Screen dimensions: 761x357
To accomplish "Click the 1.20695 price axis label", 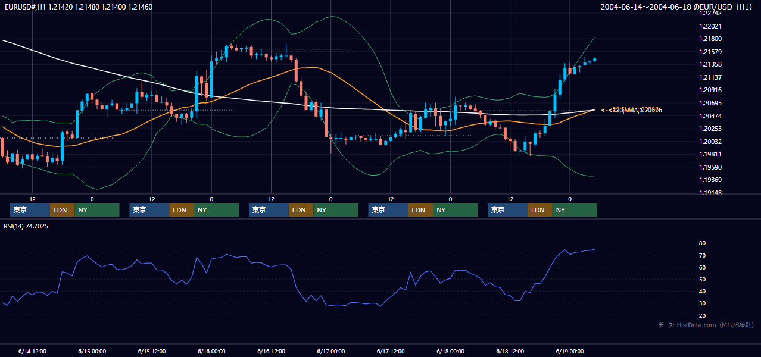I will coord(710,103).
